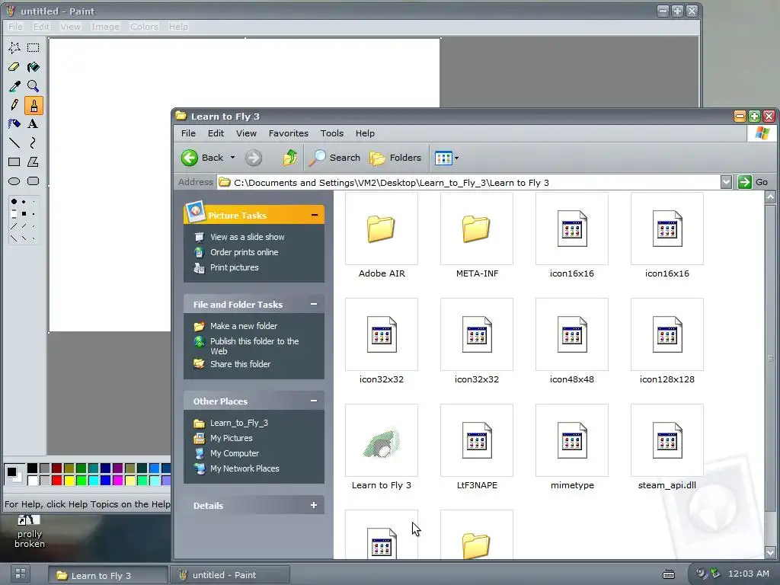The height and width of the screenshot is (585, 780).
Task: Click the Go button beside address bar
Action: click(754, 182)
